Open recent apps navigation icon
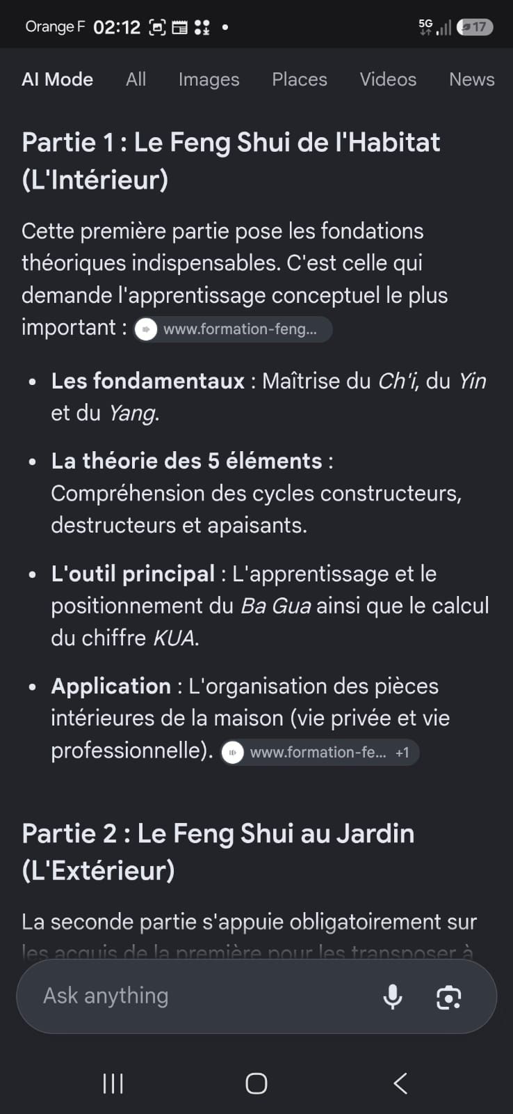The width and height of the screenshot is (513, 1114). (x=113, y=1083)
